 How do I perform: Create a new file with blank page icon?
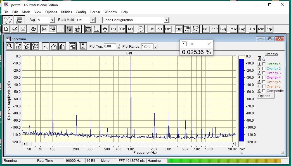click(x=6, y=29)
